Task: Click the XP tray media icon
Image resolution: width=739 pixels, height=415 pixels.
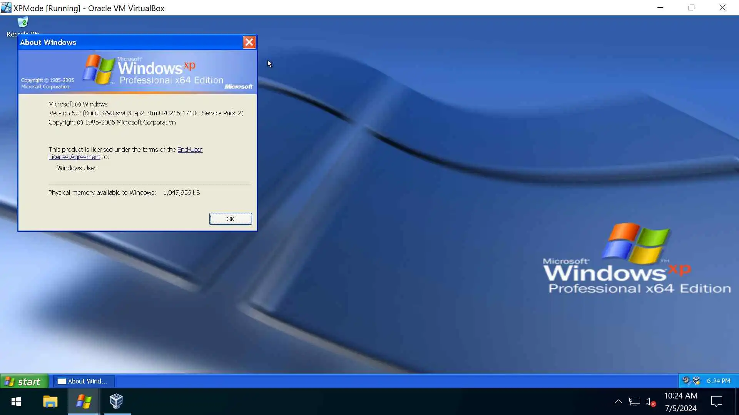Action: (686, 381)
